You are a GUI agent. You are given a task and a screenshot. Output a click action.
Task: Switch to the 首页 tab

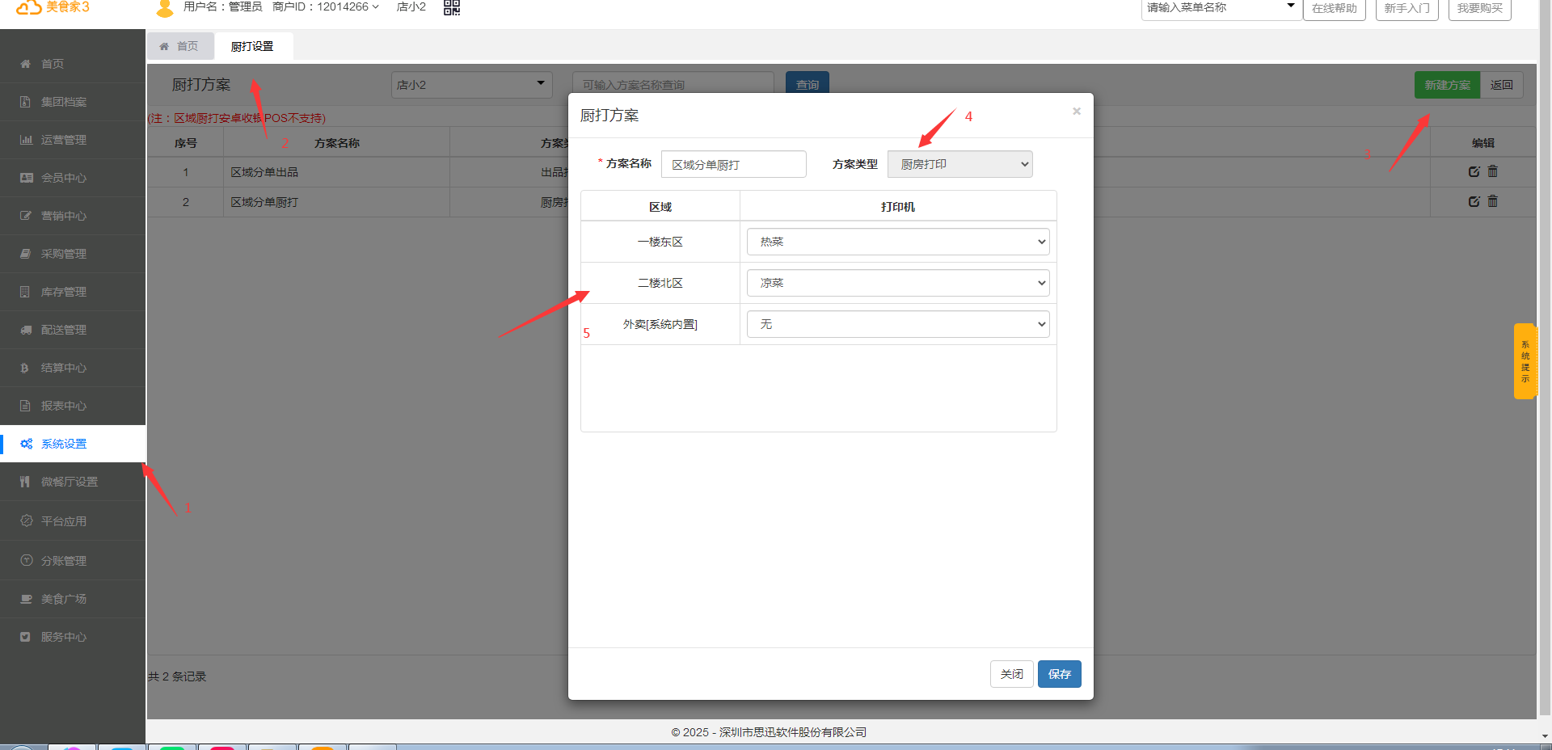pos(179,46)
